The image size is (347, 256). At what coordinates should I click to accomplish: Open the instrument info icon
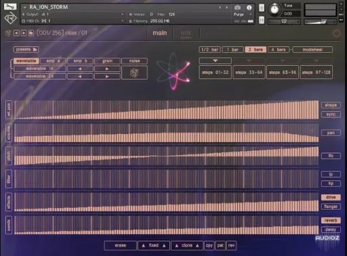point(249,7)
